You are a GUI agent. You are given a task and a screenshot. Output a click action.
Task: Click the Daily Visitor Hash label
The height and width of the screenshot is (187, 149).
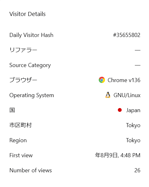(31, 35)
